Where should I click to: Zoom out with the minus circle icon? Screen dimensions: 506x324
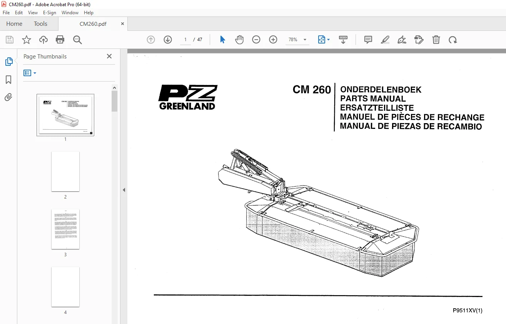(x=256, y=40)
